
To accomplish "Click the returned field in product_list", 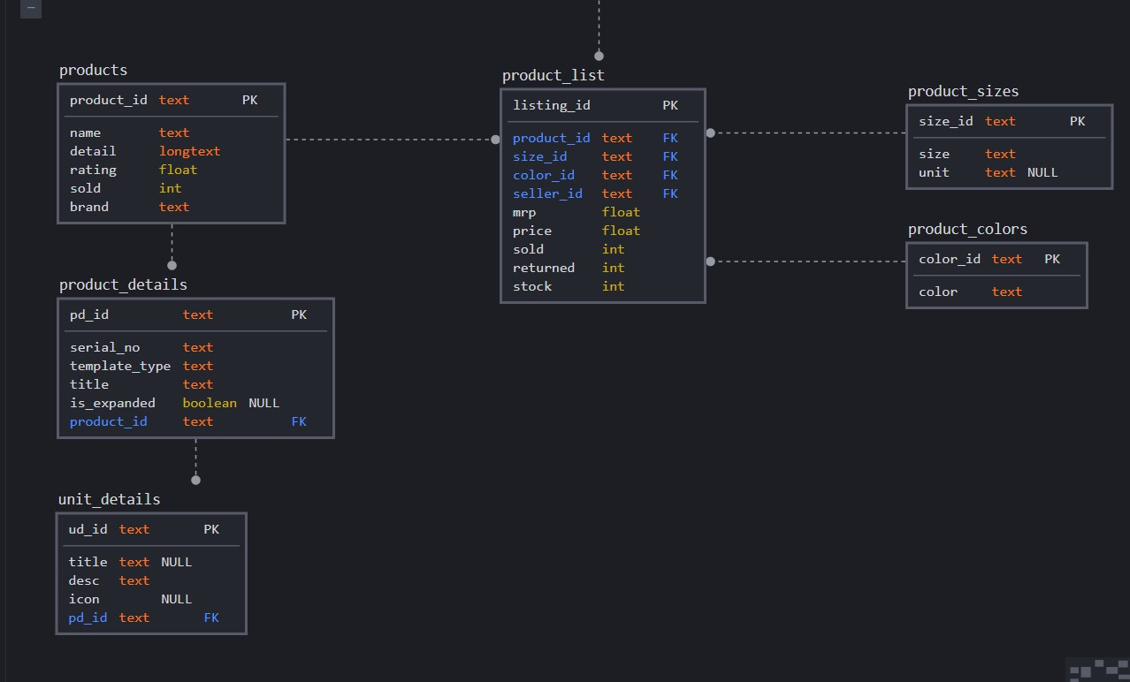I will (544, 268).
